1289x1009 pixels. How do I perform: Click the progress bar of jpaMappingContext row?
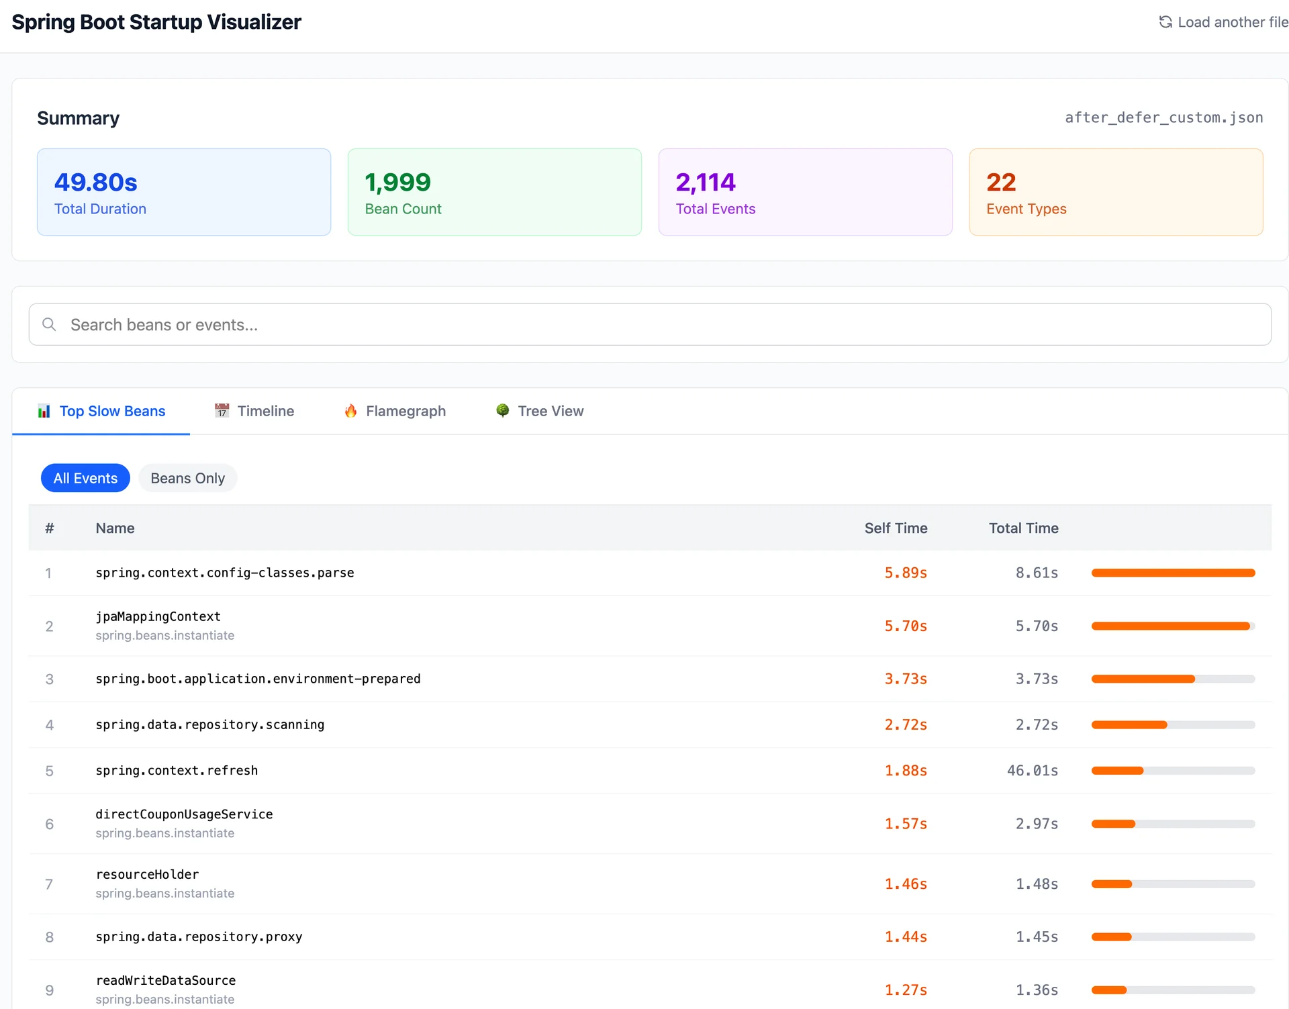pyautogui.click(x=1172, y=626)
